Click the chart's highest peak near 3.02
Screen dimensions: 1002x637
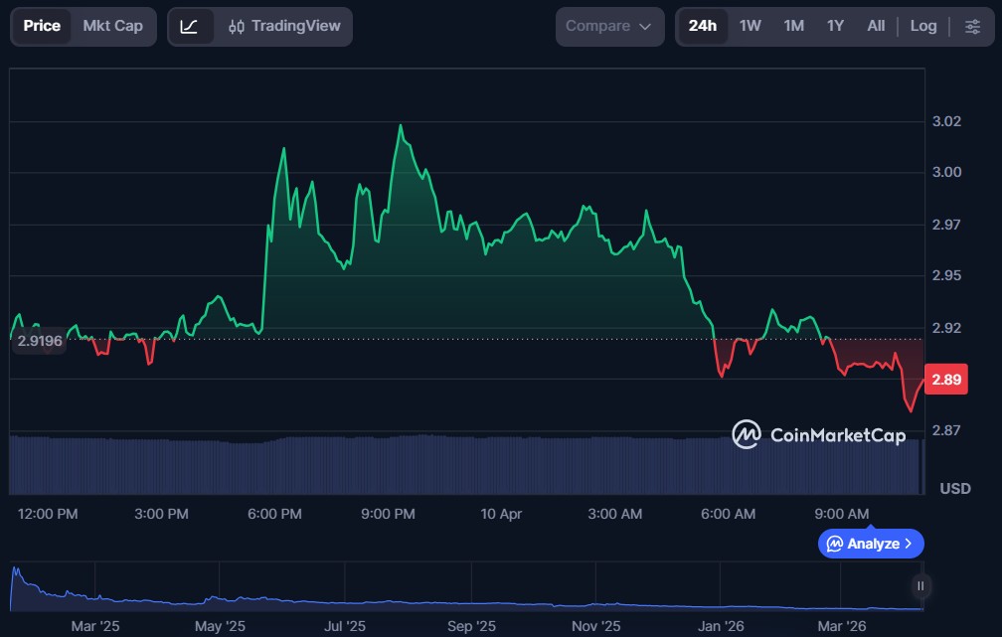400,126
